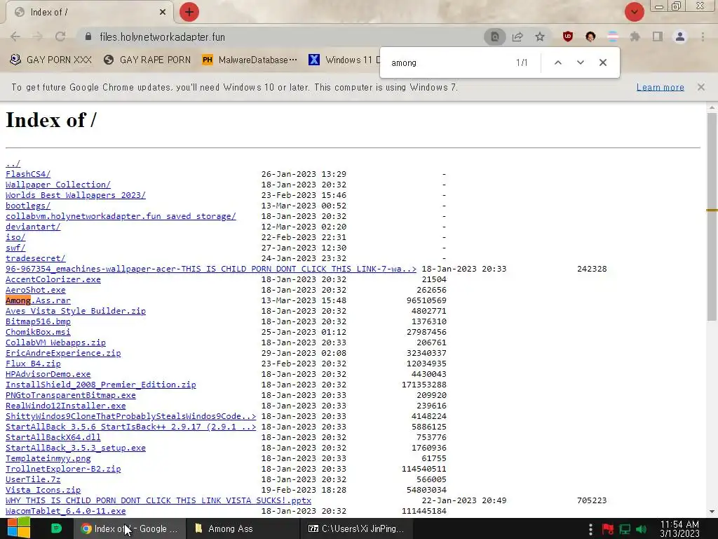
Task: Click the browser back arrow
Action: coord(15,36)
